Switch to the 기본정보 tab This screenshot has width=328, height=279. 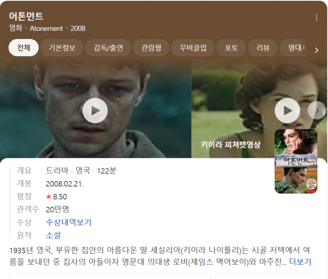pyautogui.click(x=62, y=48)
